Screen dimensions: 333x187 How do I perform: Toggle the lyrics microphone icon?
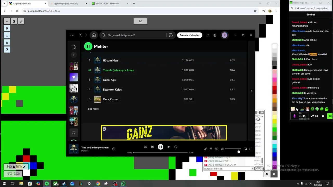click(x=206, y=149)
